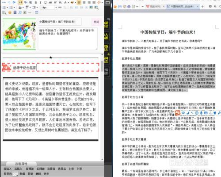Apply superscript with the X² icon
The height and width of the screenshot is (177, 221).
[x=55, y=2]
